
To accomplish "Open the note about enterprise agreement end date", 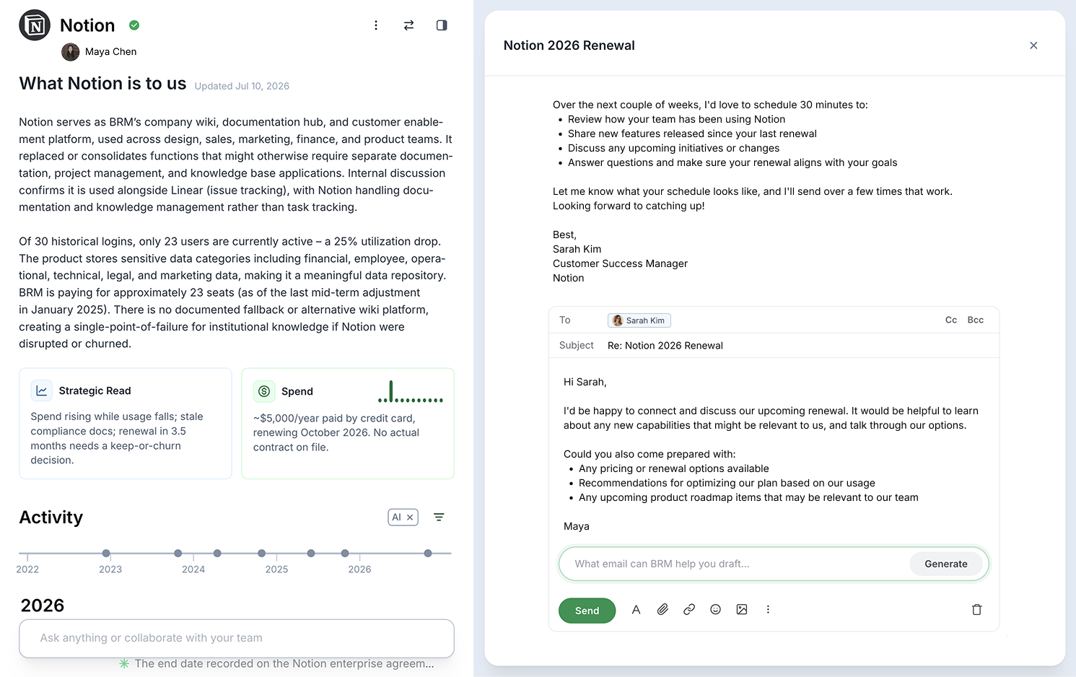I will 284,664.
